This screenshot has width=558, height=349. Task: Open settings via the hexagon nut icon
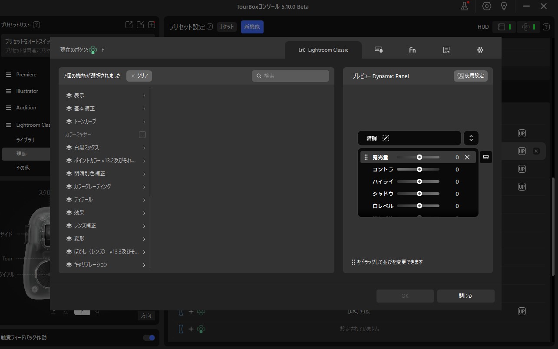(487, 7)
